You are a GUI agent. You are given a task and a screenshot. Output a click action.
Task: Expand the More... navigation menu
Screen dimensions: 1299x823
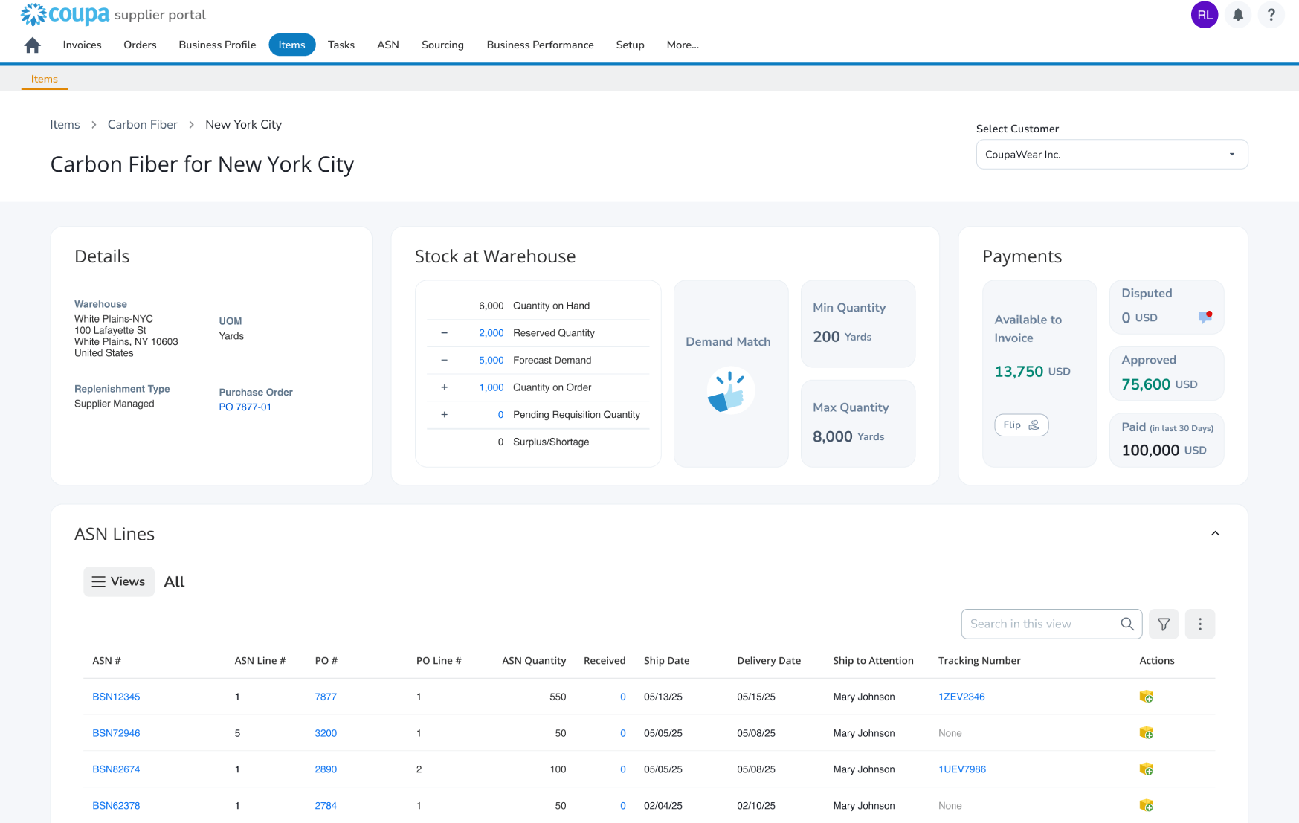click(682, 45)
